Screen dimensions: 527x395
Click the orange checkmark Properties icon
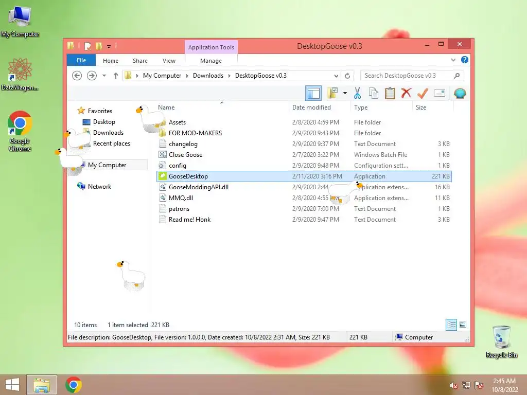click(x=423, y=93)
